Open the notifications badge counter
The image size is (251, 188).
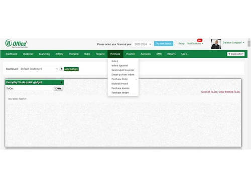click(200, 41)
